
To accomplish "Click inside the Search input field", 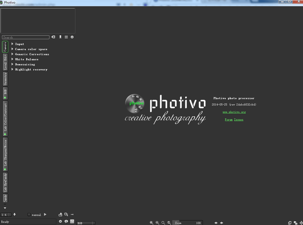I will [x=25, y=37].
